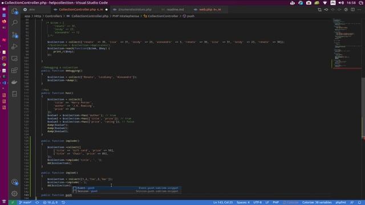The image size is (365, 205).
Task: Click the synchronize changes icon in status bar
Action: (x=37, y=203)
